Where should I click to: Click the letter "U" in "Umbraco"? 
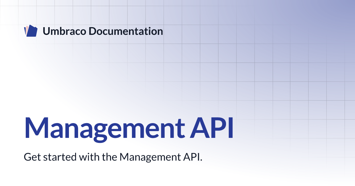46,31
